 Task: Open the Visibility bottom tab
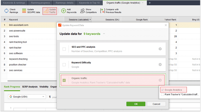click(44, 87)
